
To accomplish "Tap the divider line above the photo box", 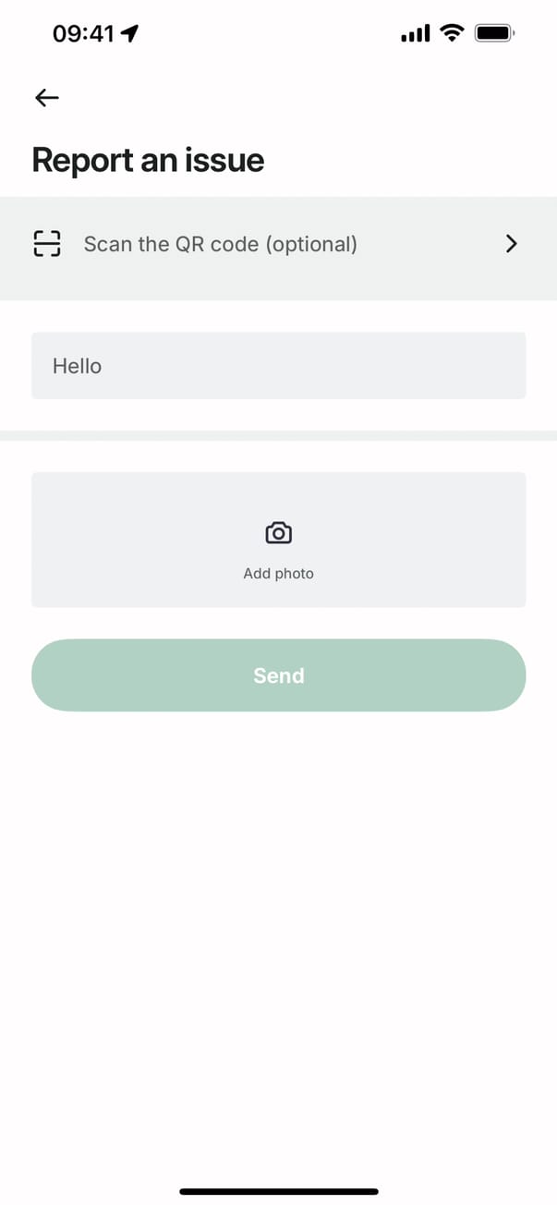I will [278, 435].
